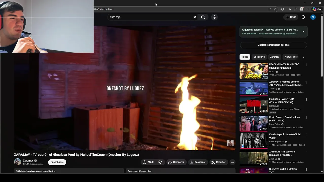Open options for FrankieDcl AVENTURA video
This screenshot has width=324, height=182.
[x=306, y=99]
